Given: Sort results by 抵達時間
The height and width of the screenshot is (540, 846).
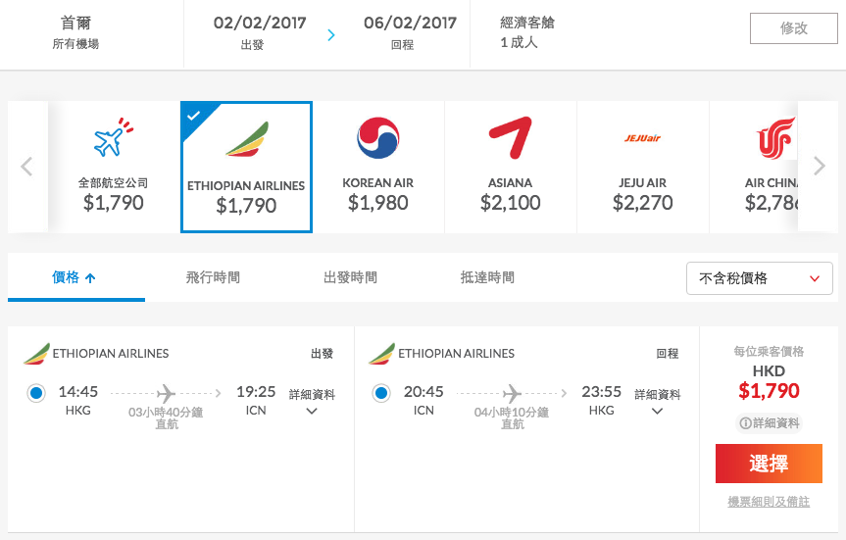Looking at the screenshot, I should tap(487, 277).
